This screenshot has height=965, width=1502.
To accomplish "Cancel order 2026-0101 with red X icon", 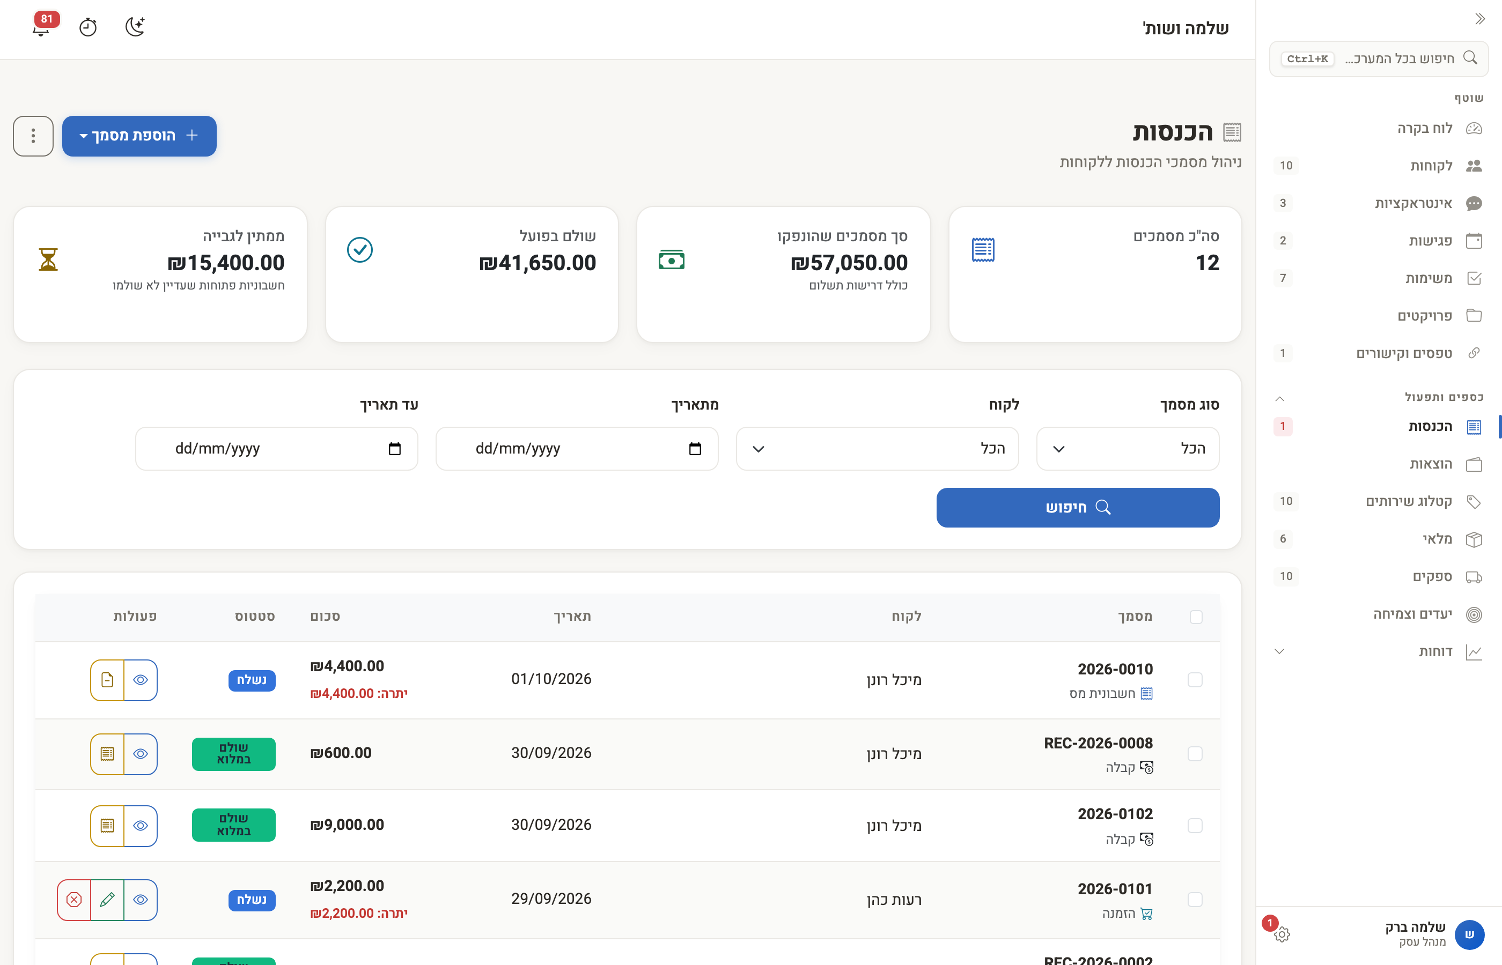I will 74,900.
